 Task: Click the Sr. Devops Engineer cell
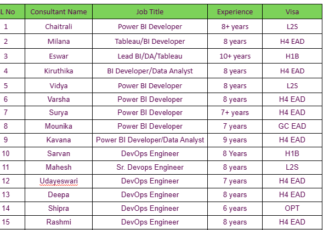(150, 167)
